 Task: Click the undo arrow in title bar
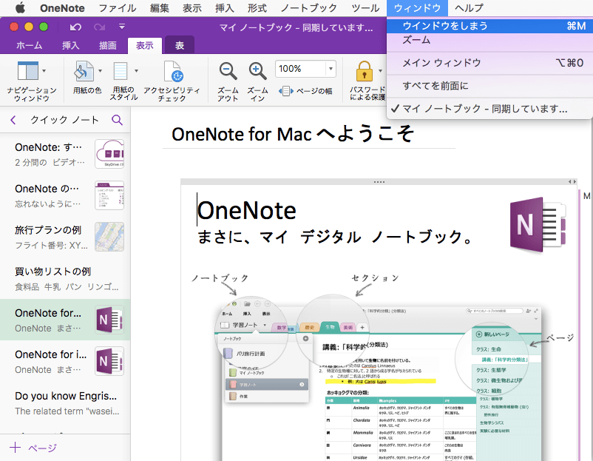pyautogui.click(x=75, y=27)
